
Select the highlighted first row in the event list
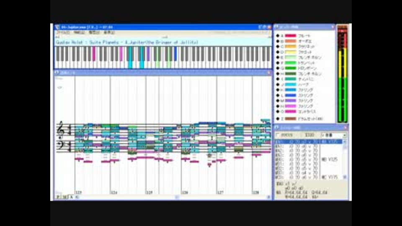pyautogui.click(x=309, y=142)
